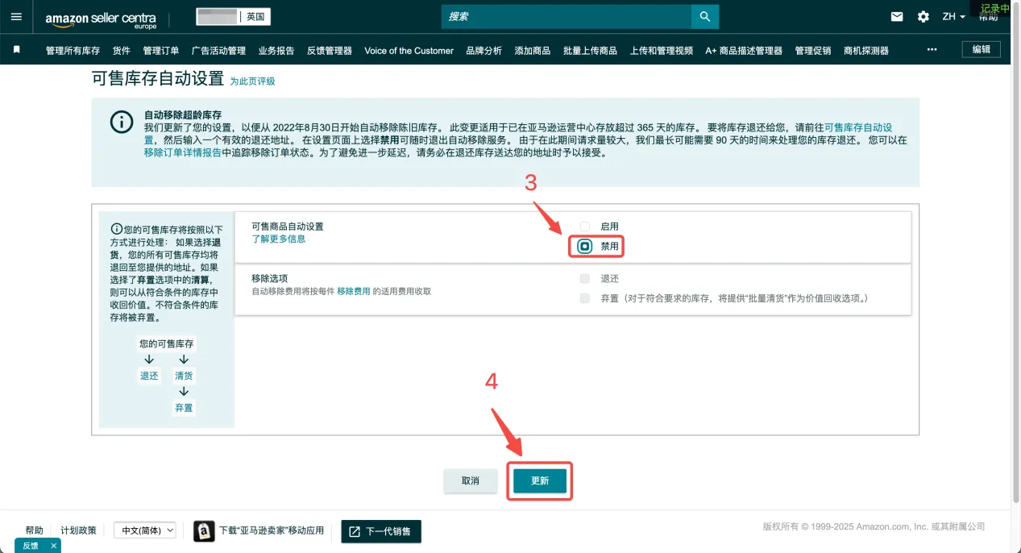Image resolution: width=1021 pixels, height=553 pixels.
Task: Click the 下载"亚马逊卖家"移动应用 link
Action: tap(272, 530)
